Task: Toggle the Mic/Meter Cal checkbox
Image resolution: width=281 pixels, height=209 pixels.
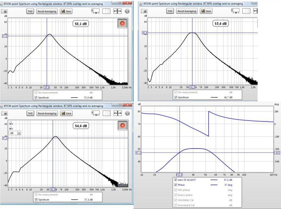Action: point(176,200)
